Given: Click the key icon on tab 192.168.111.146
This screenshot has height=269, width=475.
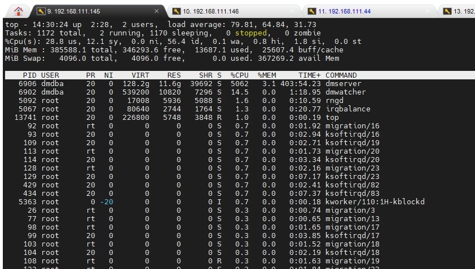Looking at the screenshot, I should tap(177, 11).
